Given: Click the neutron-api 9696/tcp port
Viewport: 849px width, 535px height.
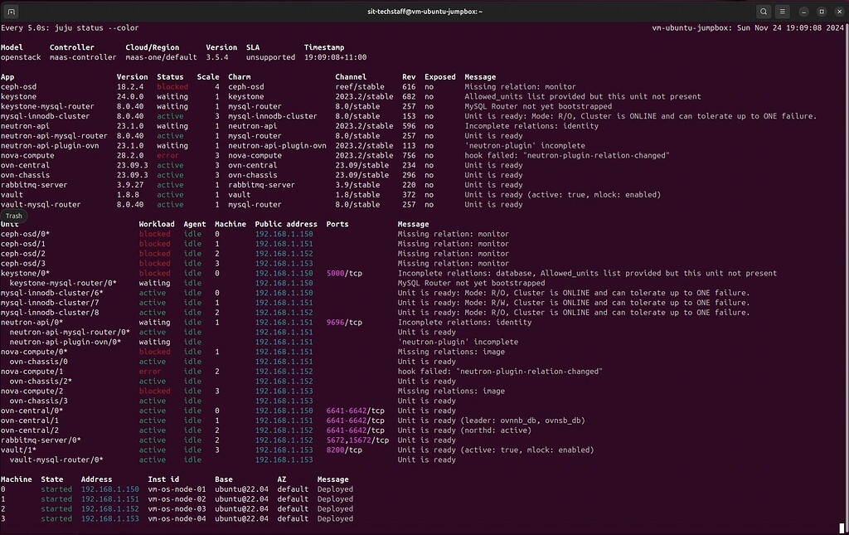Looking at the screenshot, I should 344,323.
